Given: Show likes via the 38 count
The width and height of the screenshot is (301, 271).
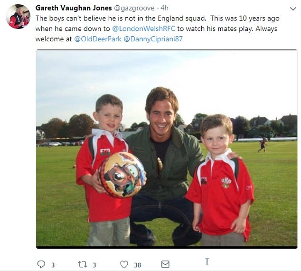Looking at the screenshot, I should [x=138, y=265].
